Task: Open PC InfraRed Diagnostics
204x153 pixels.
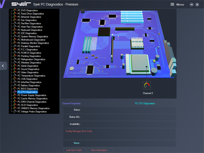Action: [x=29, y=82]
